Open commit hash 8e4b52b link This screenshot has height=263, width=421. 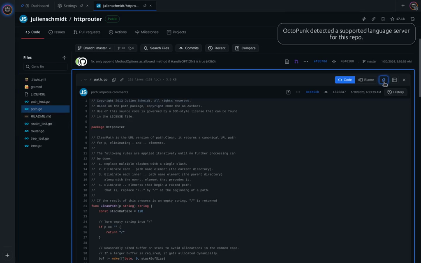(x=312, y=92)
